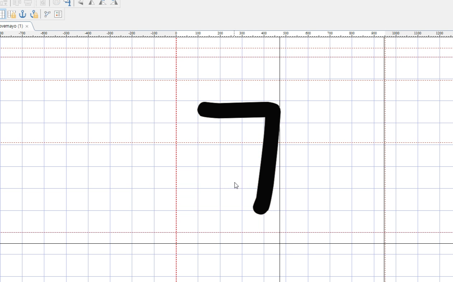Click ruler mark -500

pyautogui.click(x=66, y=33)
